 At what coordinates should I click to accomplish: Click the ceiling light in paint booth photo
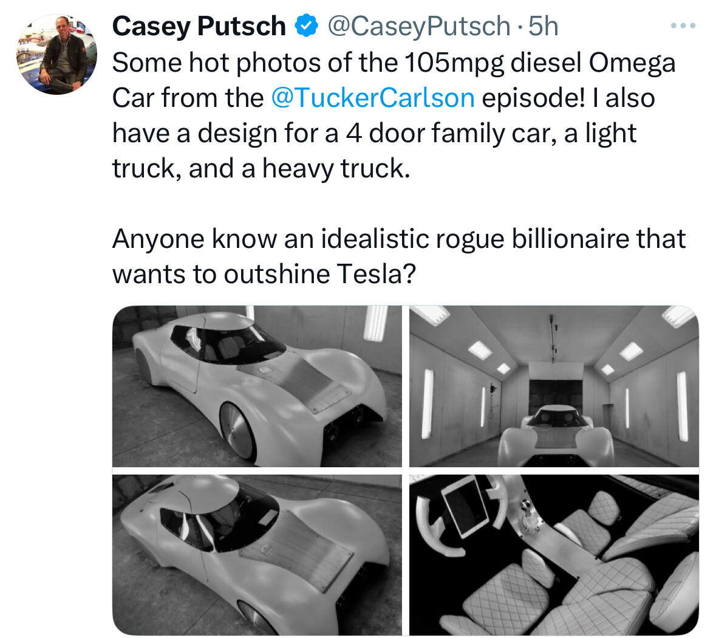click(x=480, y=349)
